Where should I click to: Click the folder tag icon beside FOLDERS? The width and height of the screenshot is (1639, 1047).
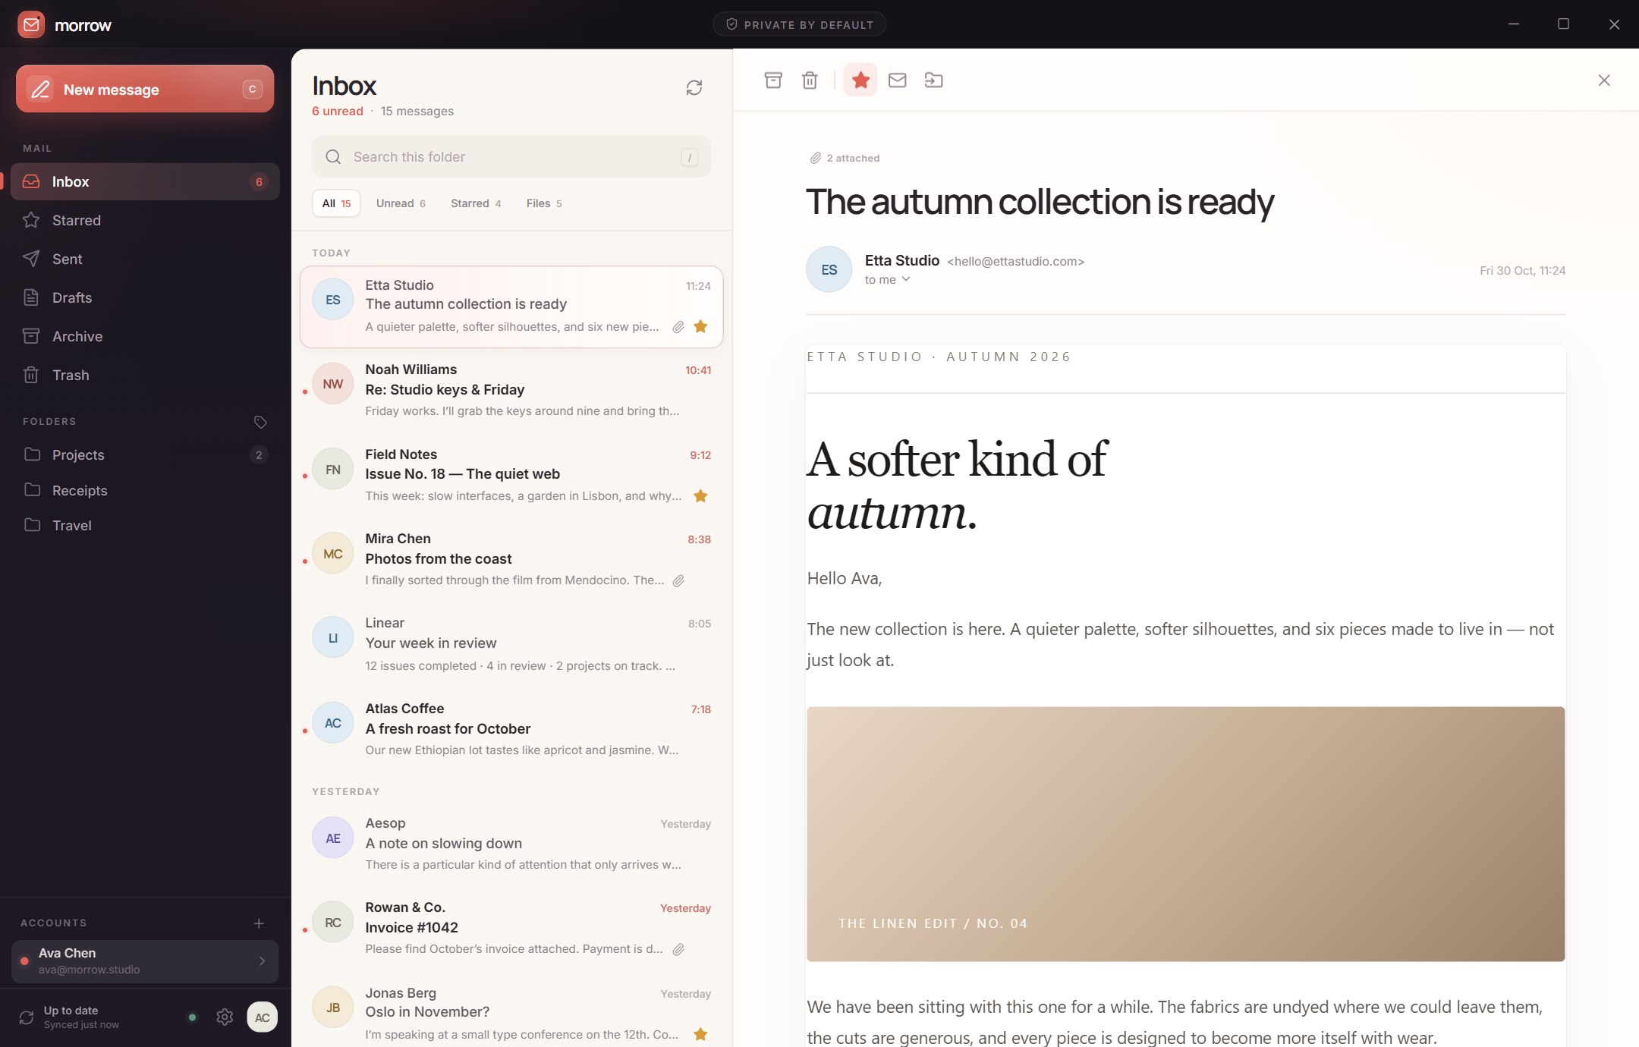[x=260, y=422]
